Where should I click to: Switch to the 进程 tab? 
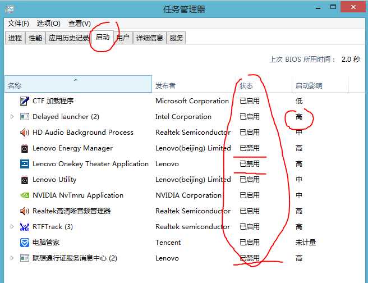(15, 38)
